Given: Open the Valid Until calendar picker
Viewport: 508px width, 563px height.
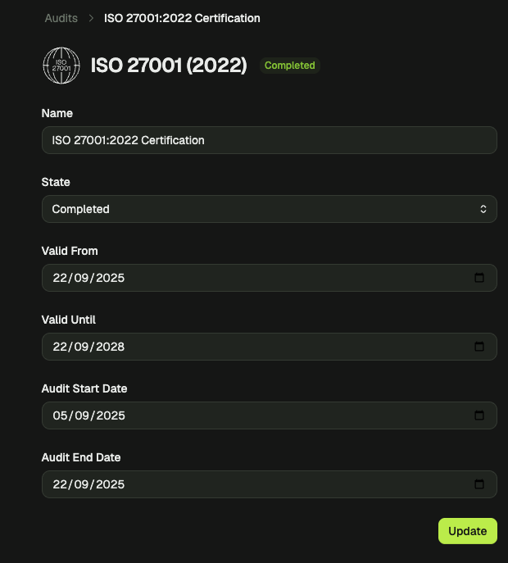Looking at the screenshot, I should pyautogui.click(x=479, y=347).
